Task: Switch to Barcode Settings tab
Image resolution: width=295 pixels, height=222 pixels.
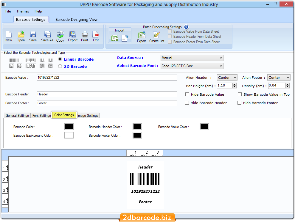Action: tap(31, 20)
